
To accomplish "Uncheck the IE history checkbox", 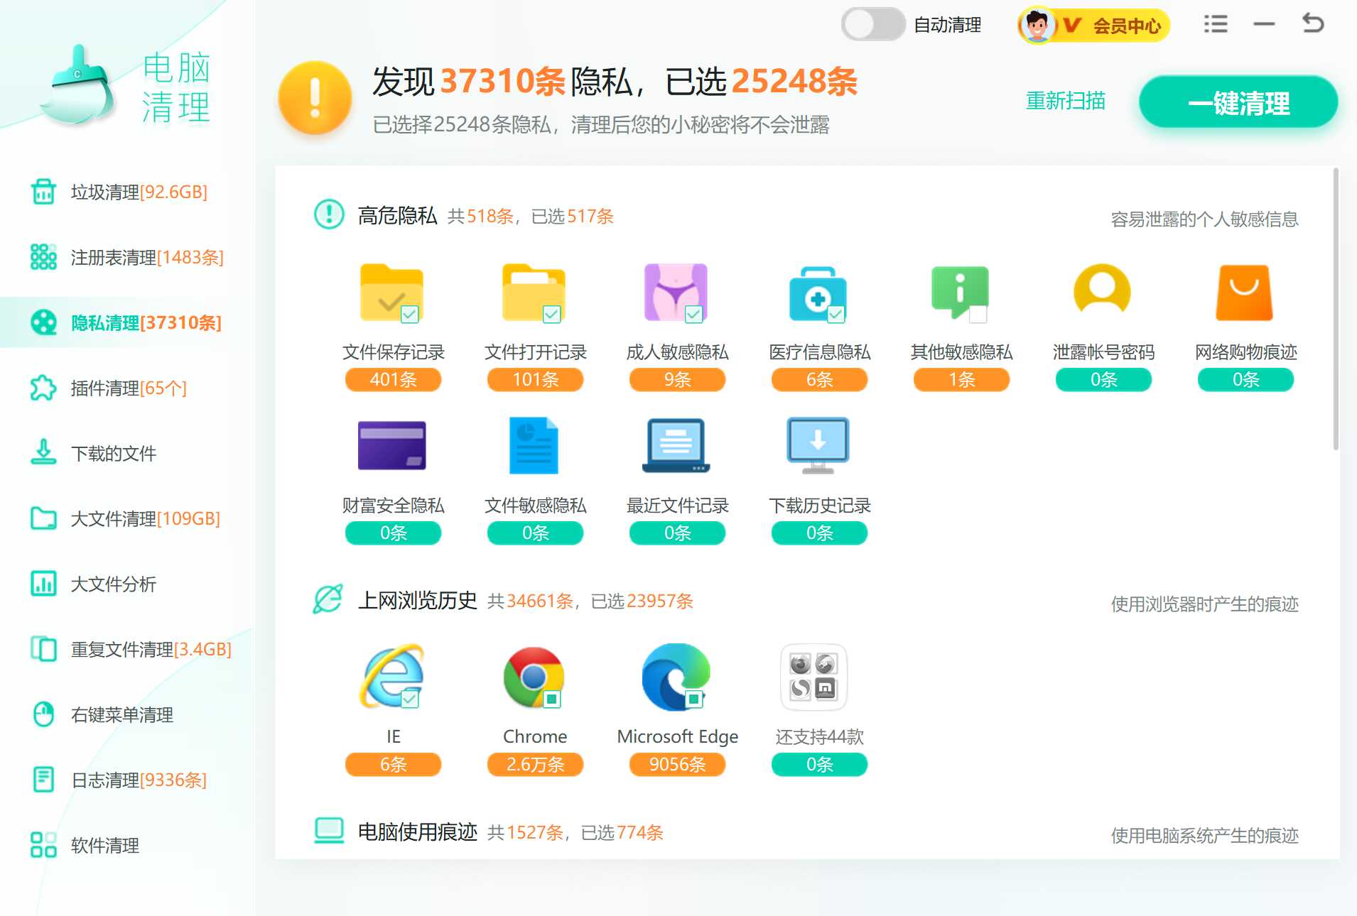I will coord(411,697).
